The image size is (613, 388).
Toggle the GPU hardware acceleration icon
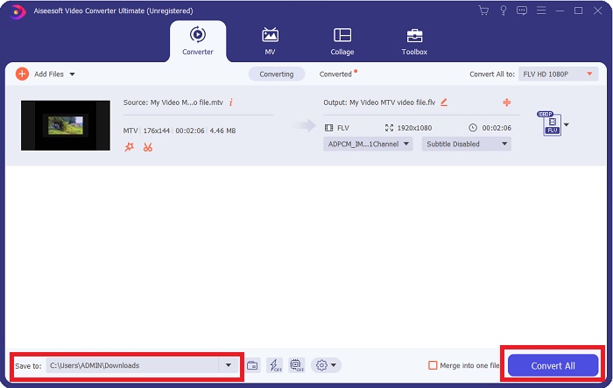(x=296, y=365)
